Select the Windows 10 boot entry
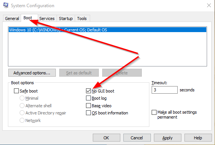 point(107,30)
